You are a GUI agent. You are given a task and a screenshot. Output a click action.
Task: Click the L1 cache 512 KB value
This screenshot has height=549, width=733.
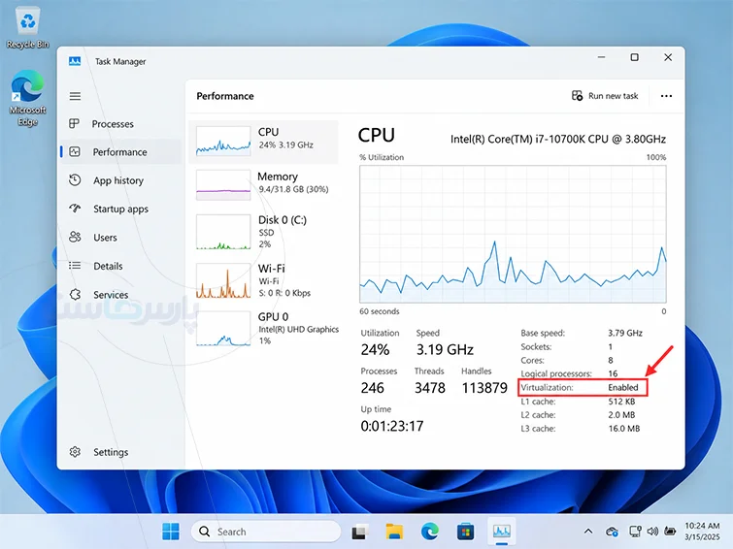point(621,402)
